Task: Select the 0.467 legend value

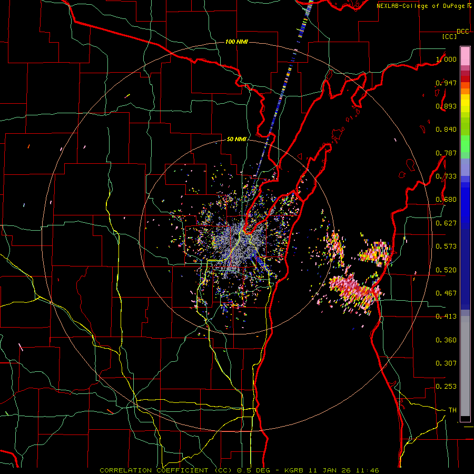Action: 446,293
